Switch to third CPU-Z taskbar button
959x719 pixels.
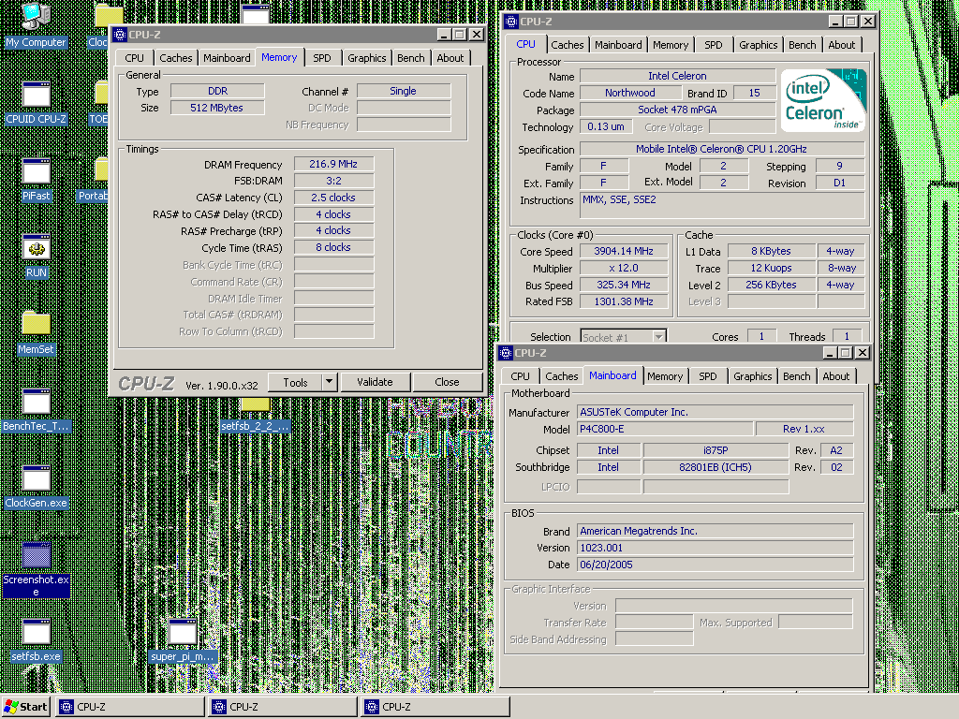click(435, 707)
